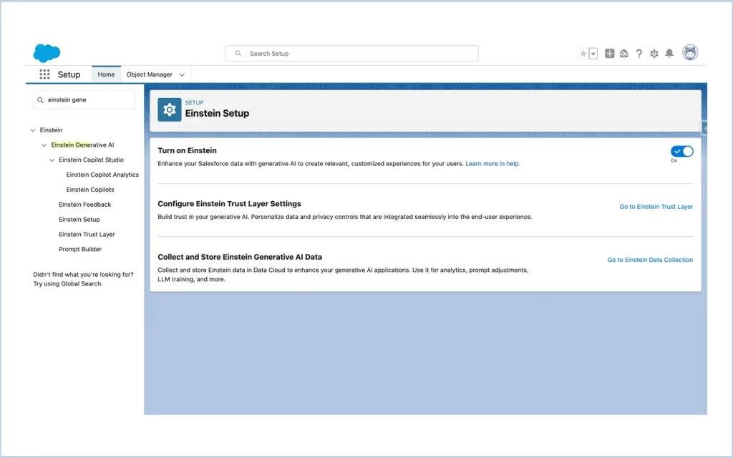Open Einstein Copilots in sidebar
Screen dimensions: 733x458
(90, 190)
